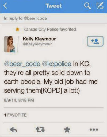Image resolution: width=107 pixels, height=137 pixels.
Task: Tap the Tweet header title
Action: 54,6
